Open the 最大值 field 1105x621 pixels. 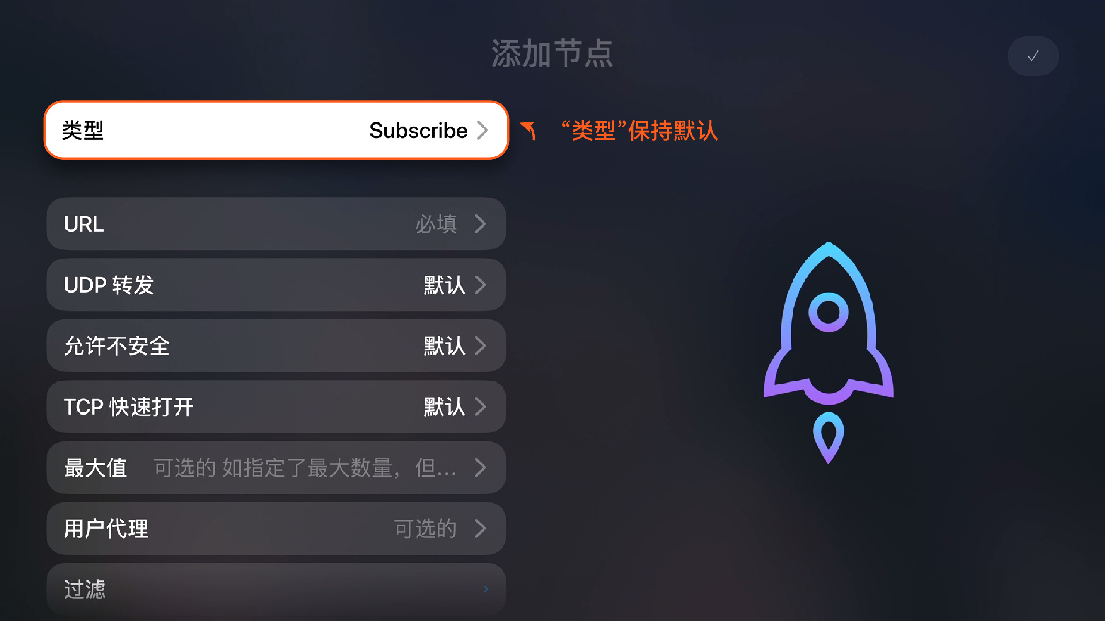tap(276, 468)
